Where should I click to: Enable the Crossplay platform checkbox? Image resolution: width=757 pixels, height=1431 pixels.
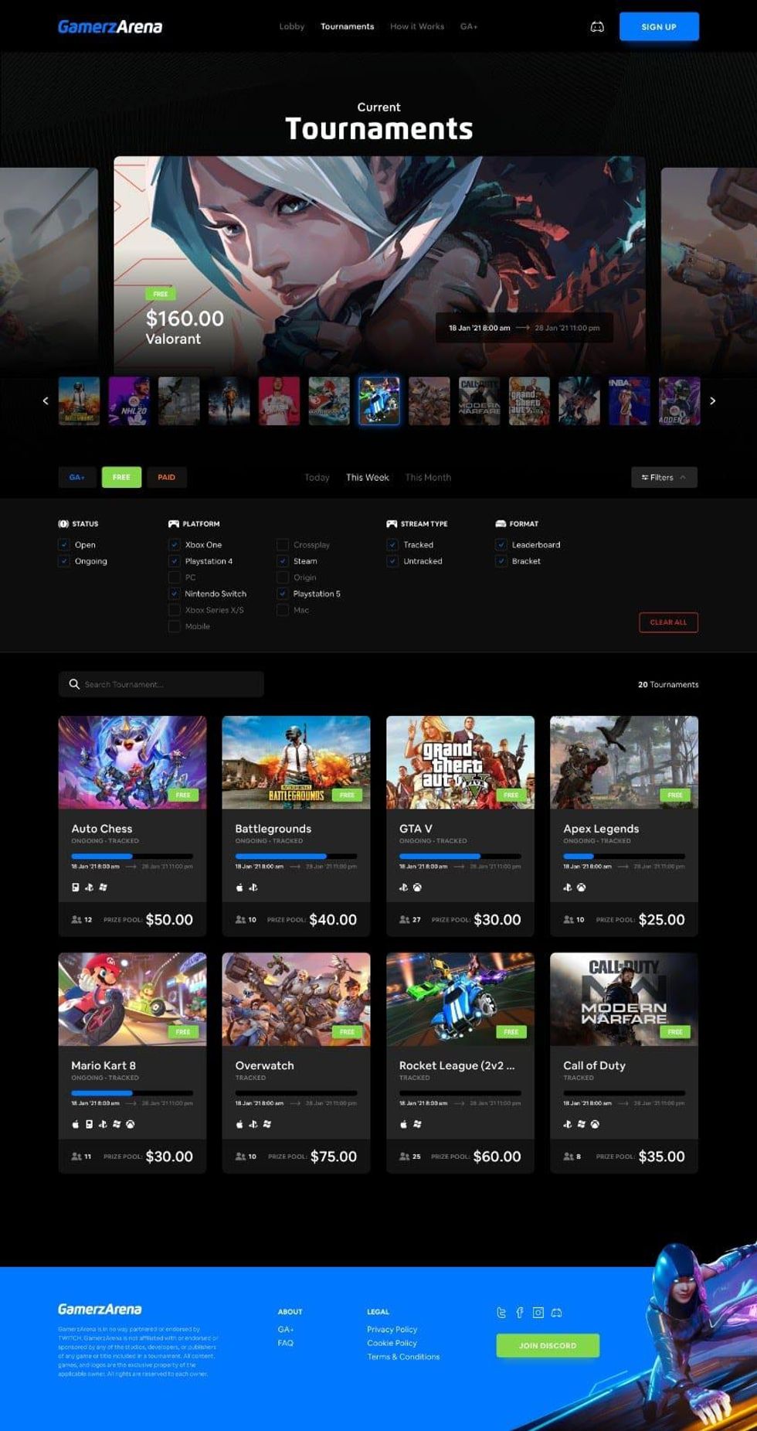coord(283,545)
